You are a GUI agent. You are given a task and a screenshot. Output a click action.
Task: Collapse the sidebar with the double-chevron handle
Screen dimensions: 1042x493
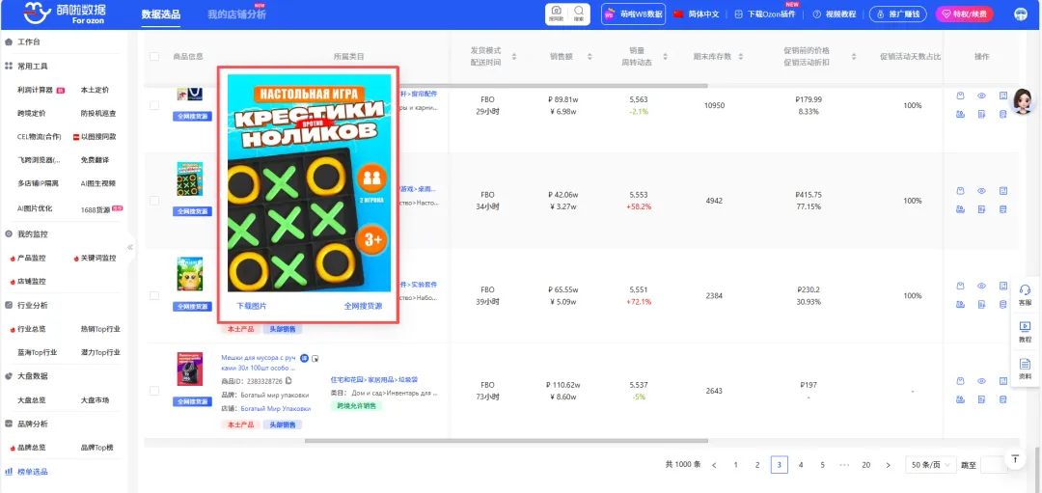[130, 247]
